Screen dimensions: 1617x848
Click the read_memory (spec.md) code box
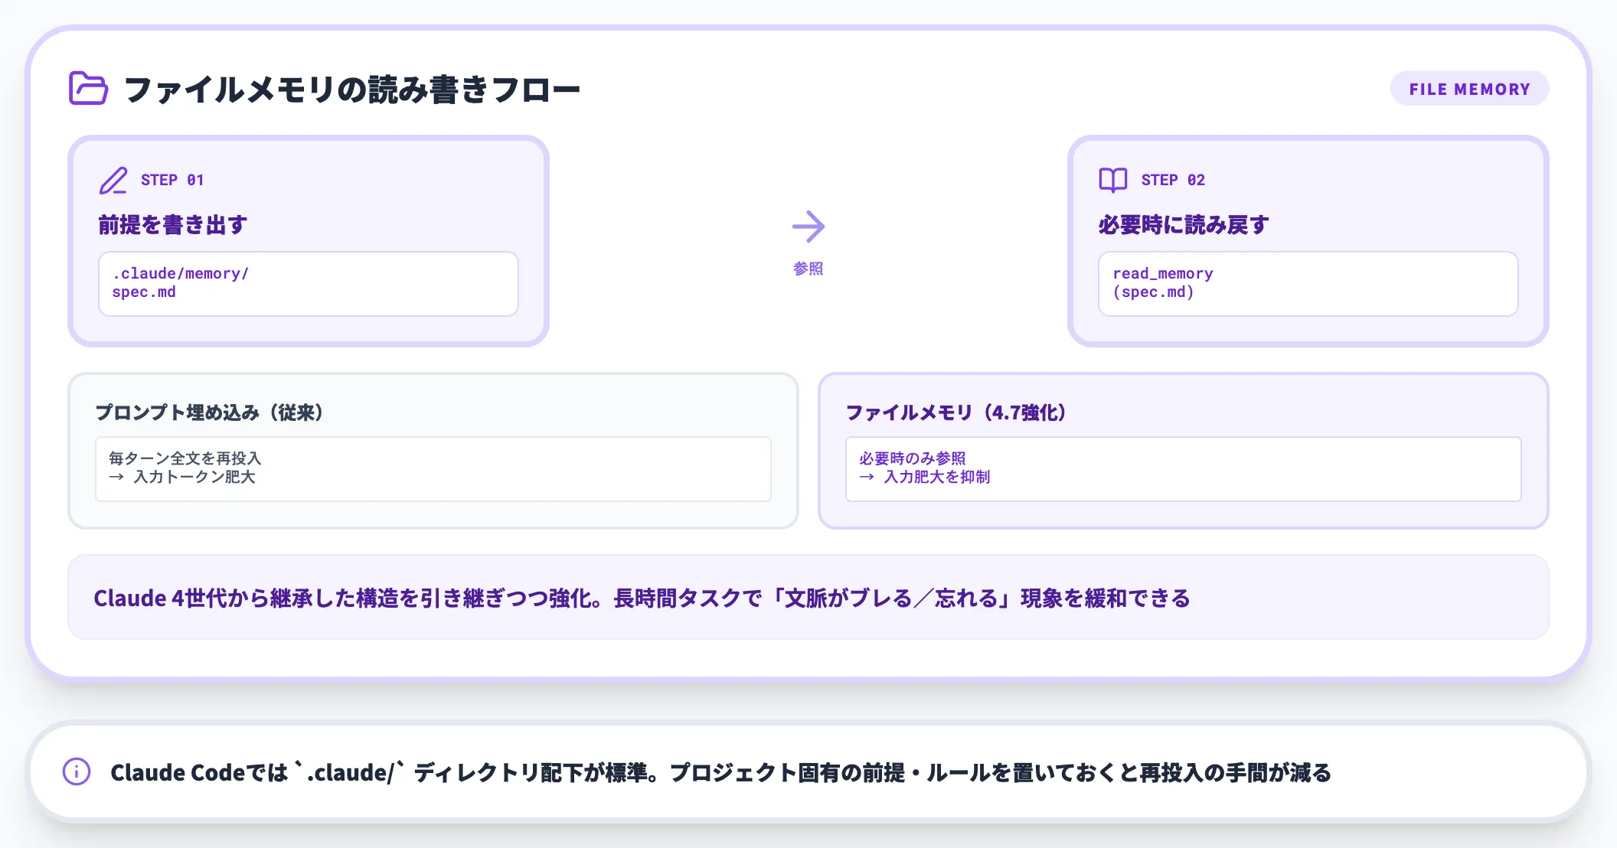(x=1308, y=283)
